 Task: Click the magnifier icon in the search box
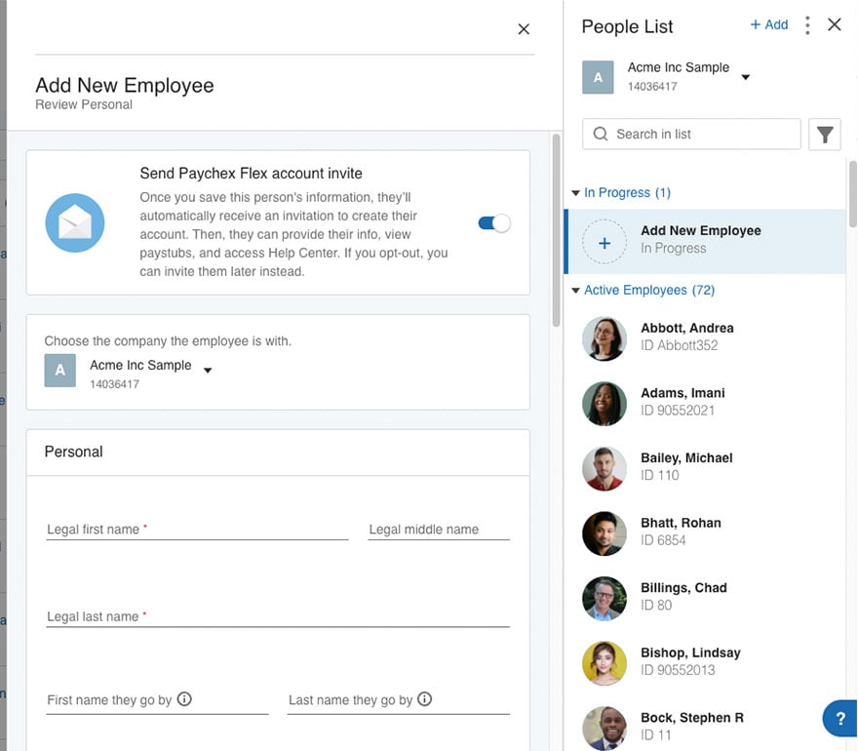[601, 134]
